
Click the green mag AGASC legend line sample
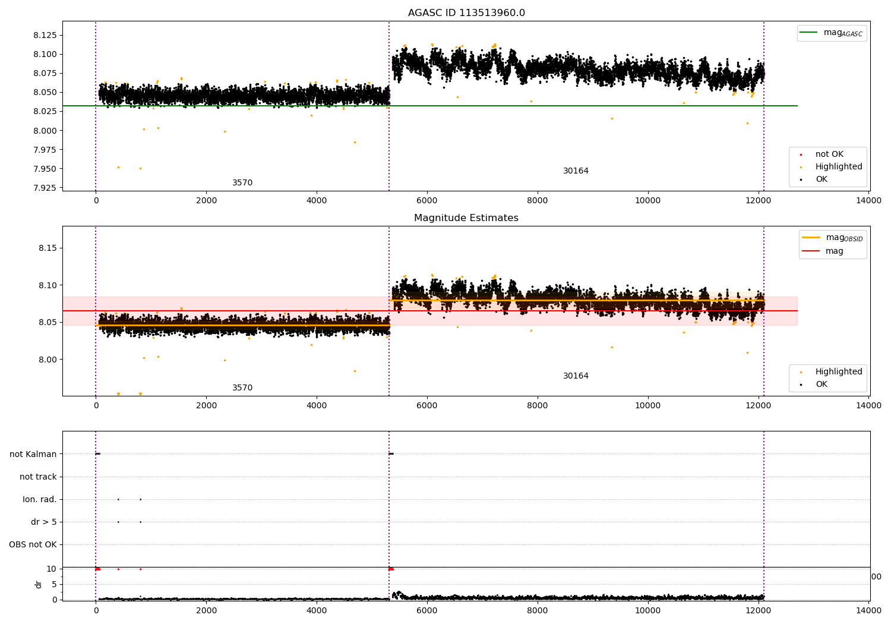(808, 33)
